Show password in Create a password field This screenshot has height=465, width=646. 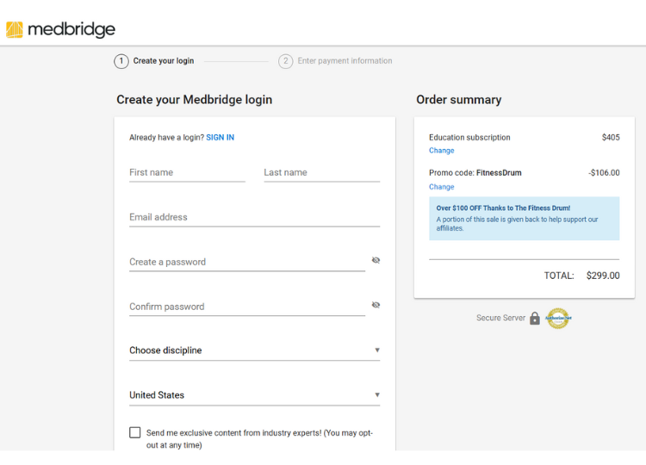(x=376, y=260)
